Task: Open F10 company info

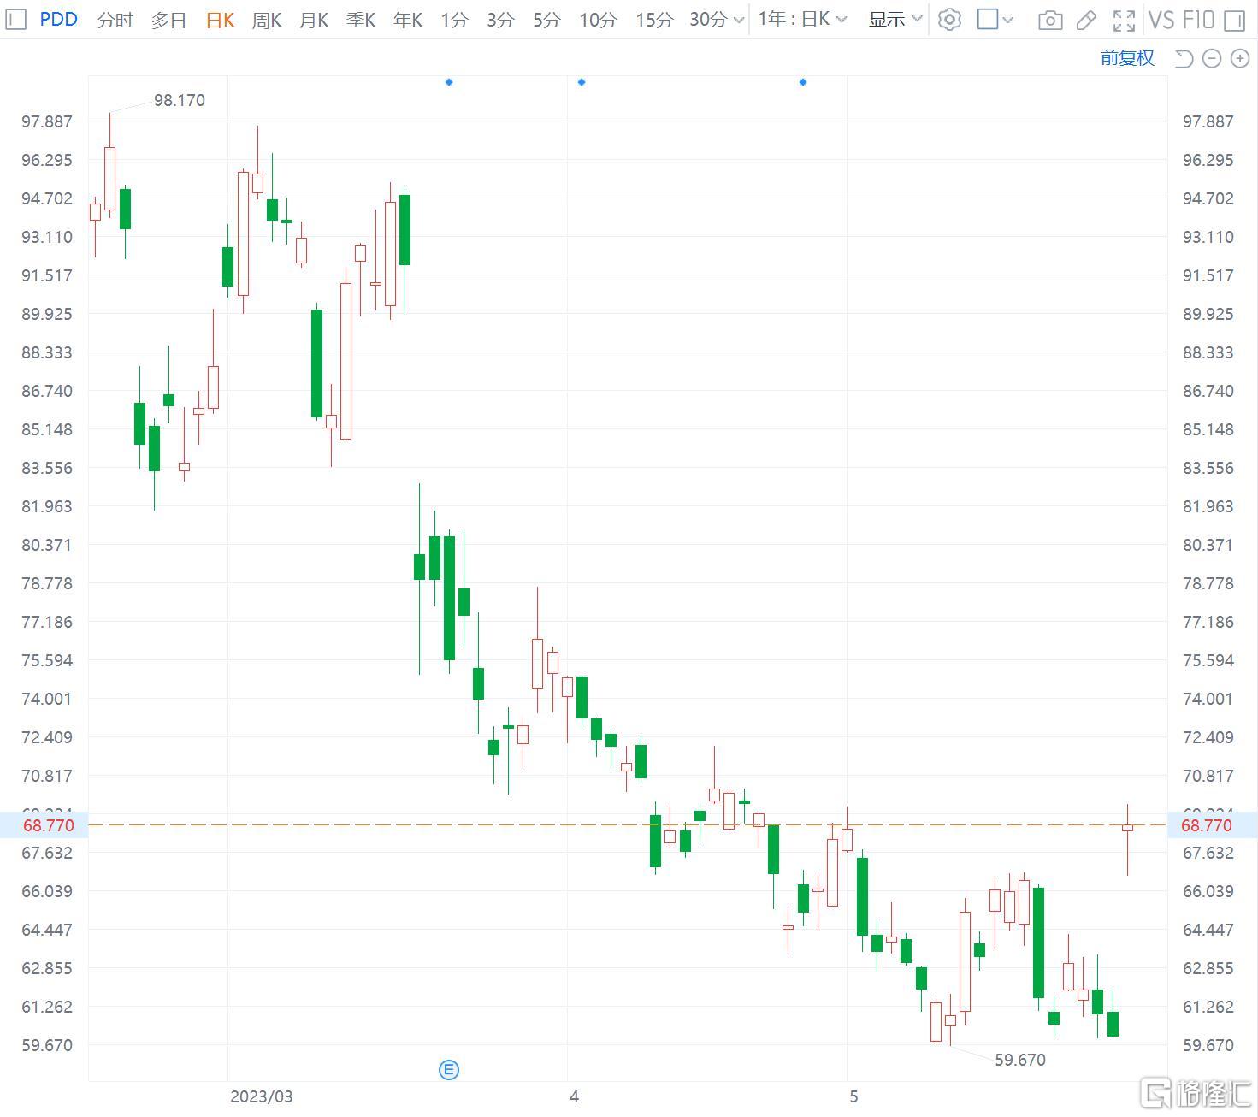Action: tap(1198, 20)
